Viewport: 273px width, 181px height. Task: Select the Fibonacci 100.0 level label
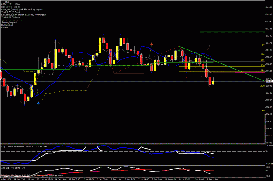pyautogui.click(x=262, y=86)
